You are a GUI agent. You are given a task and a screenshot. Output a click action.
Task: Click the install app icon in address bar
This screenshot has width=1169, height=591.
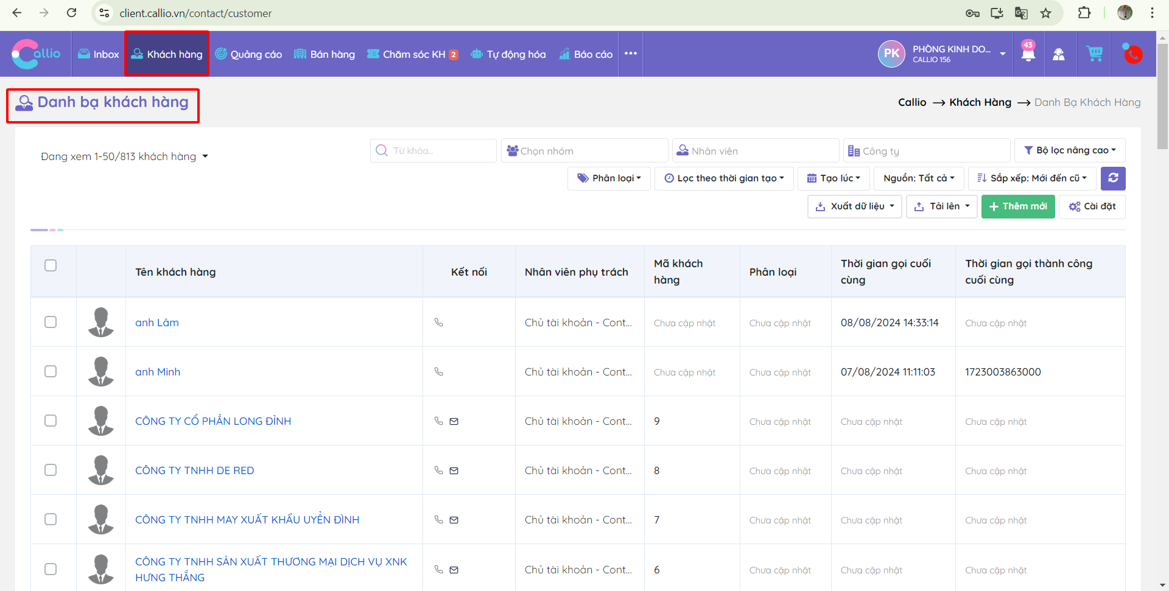(997, 13)
